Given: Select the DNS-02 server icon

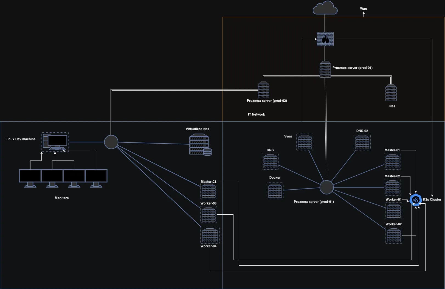Looking at the screenshot, I should (x=362, y=142).
